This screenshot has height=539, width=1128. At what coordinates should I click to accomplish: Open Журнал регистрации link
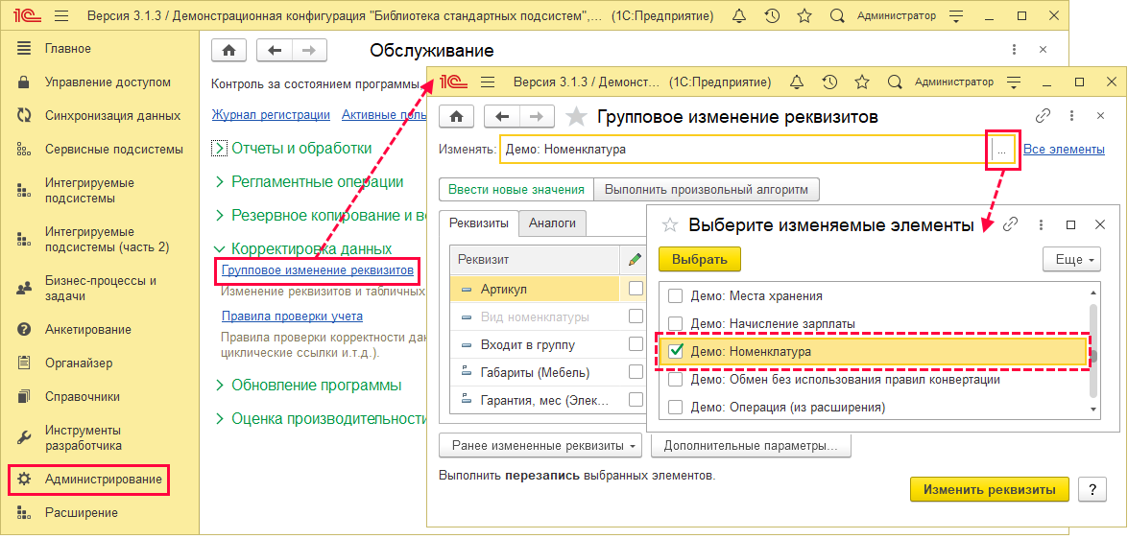[x=272, y=114]
